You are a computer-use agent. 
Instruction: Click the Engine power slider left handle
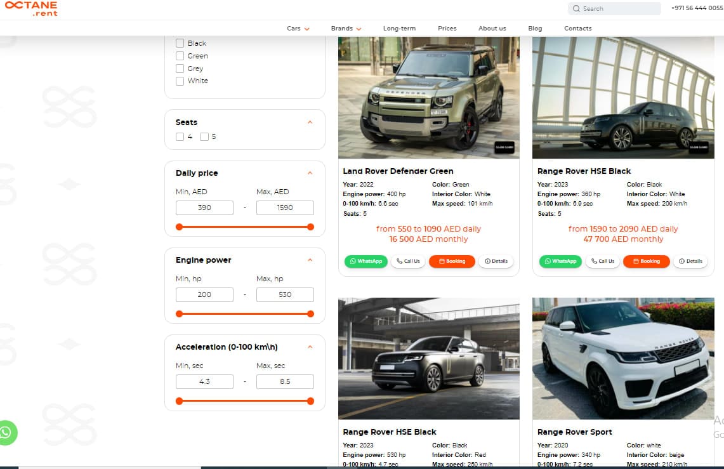coord(179,314)
